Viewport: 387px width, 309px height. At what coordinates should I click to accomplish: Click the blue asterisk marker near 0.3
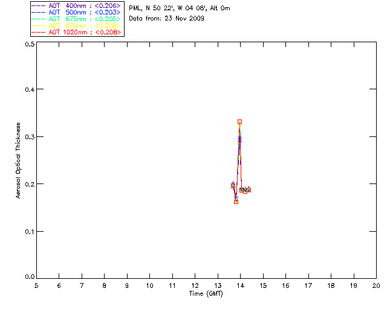coord(239,139)
